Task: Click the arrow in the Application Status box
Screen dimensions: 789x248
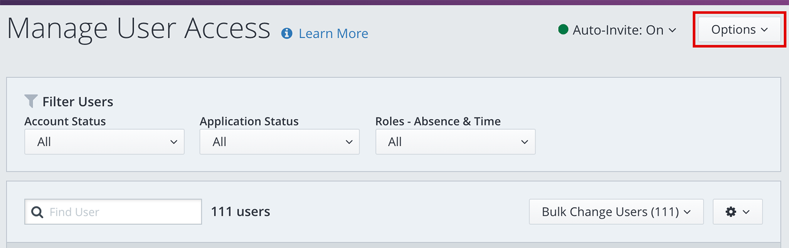Action: coord(349,142)
